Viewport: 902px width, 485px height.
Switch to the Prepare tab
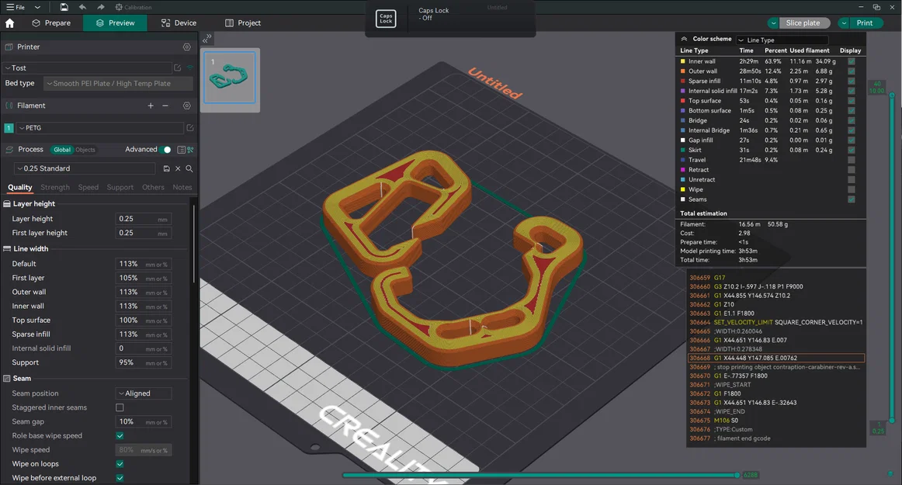pos(51,23)
